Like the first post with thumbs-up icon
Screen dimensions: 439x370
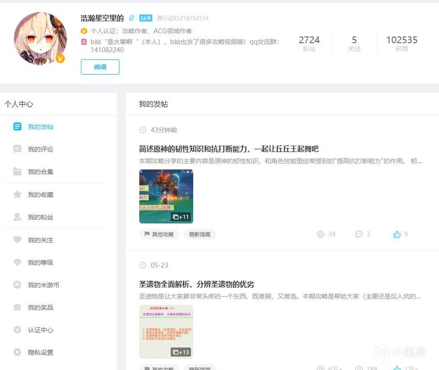[397, 234]
